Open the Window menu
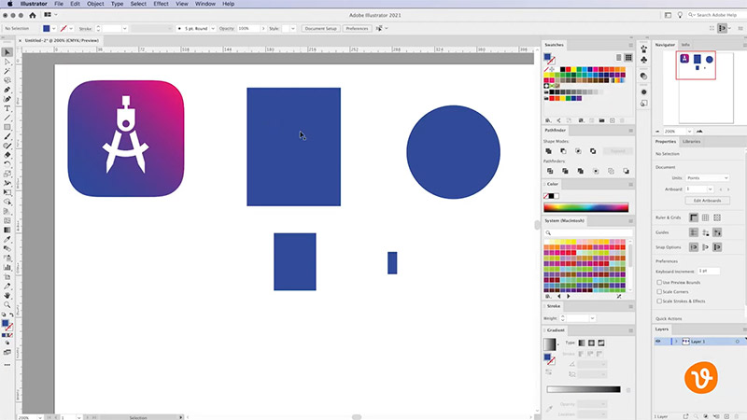 click(x=205, y=4)
